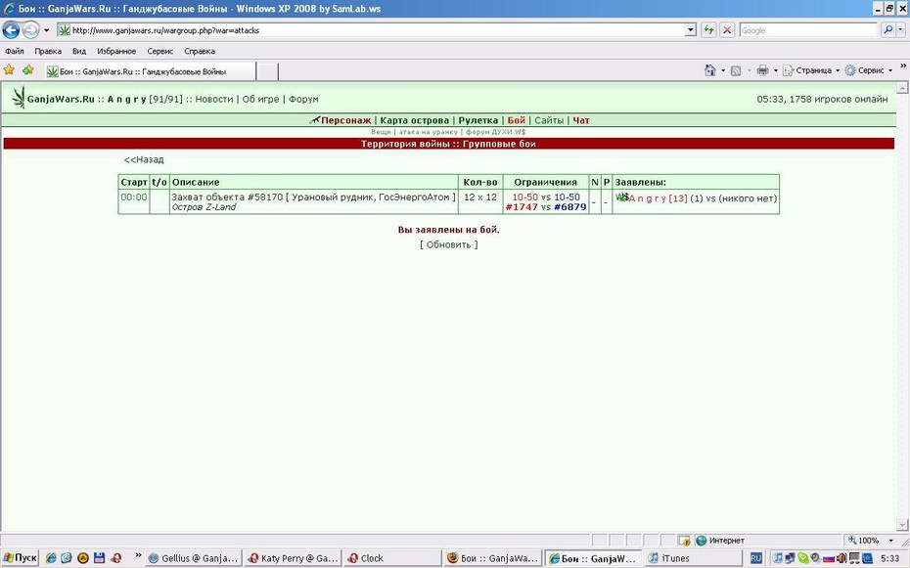The height and width of the screenshot is (568, 910).
Task: Click the empty New Tab button
Action: coord(267,71)
